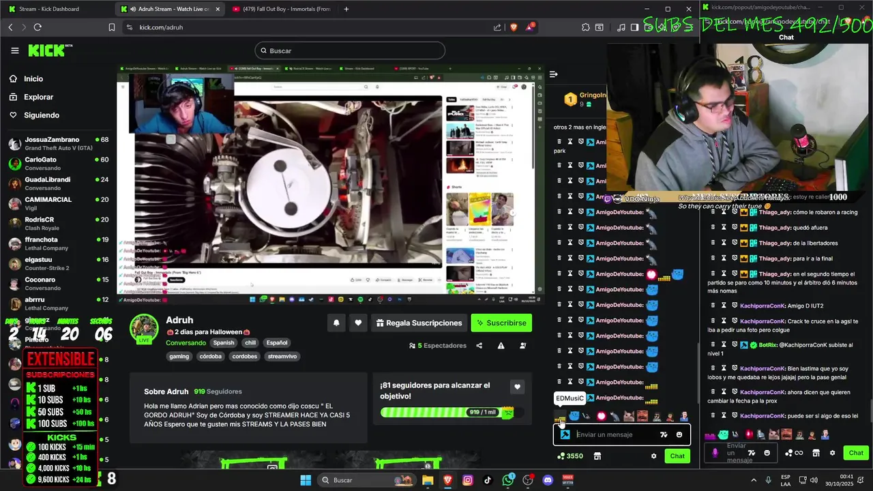Toggle notification bell for Adruh
The width and height of the screenshot is (873, 491).
[x=336, y=323]
